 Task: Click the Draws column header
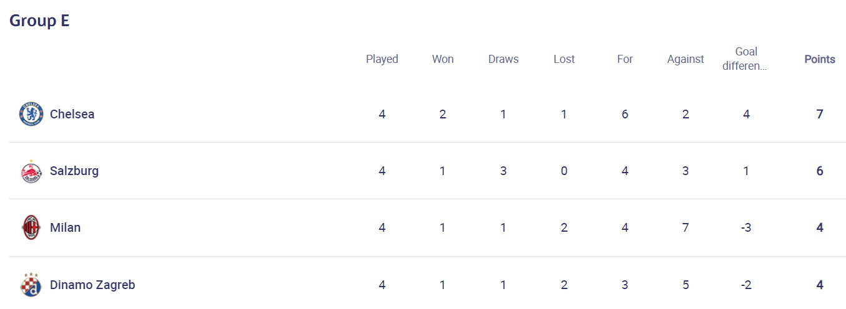[x=503, y=59]
